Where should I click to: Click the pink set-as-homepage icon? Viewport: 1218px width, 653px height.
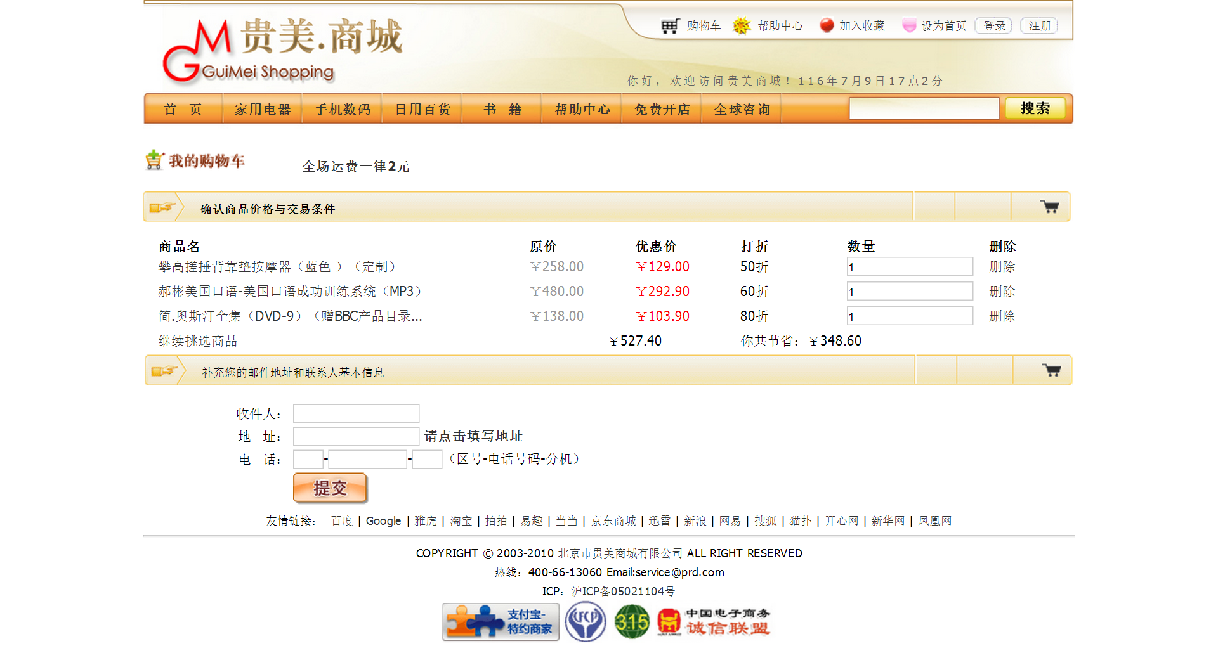(909, 25)
